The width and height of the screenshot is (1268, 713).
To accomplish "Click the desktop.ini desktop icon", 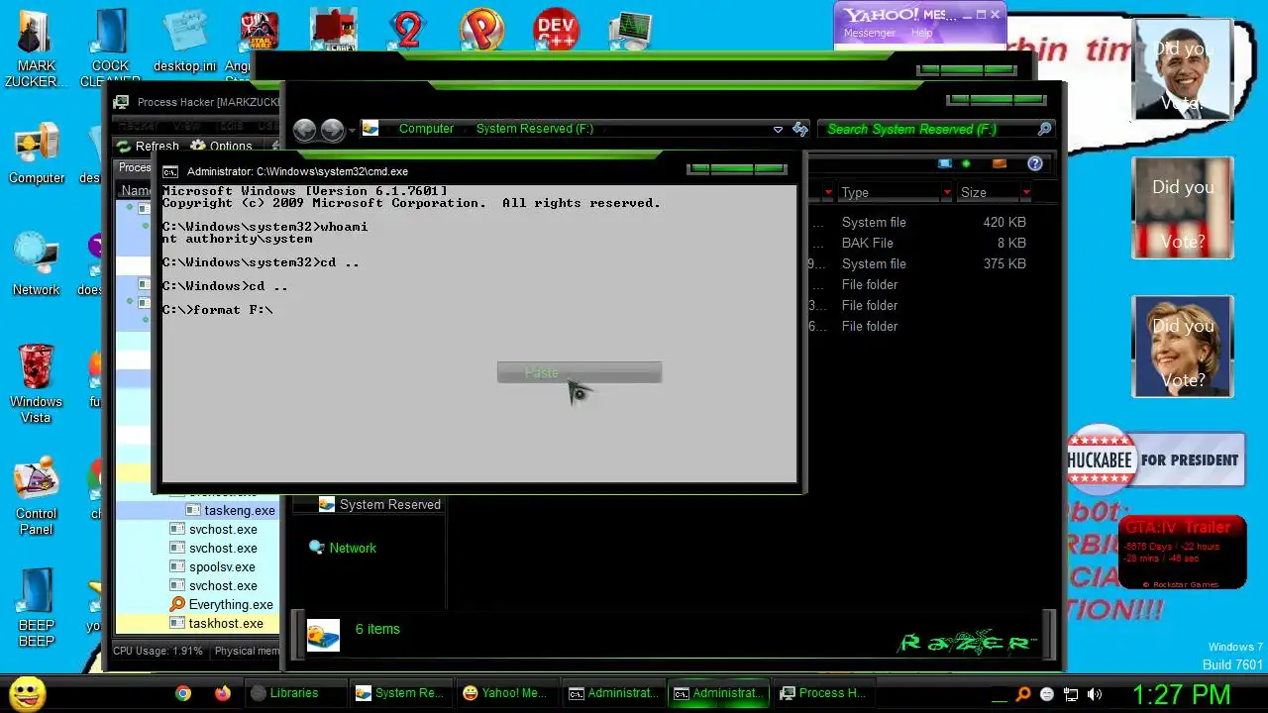I will click(184, 41).
